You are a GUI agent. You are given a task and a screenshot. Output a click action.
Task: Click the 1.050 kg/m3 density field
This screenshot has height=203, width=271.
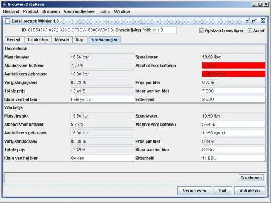point(233,133)
